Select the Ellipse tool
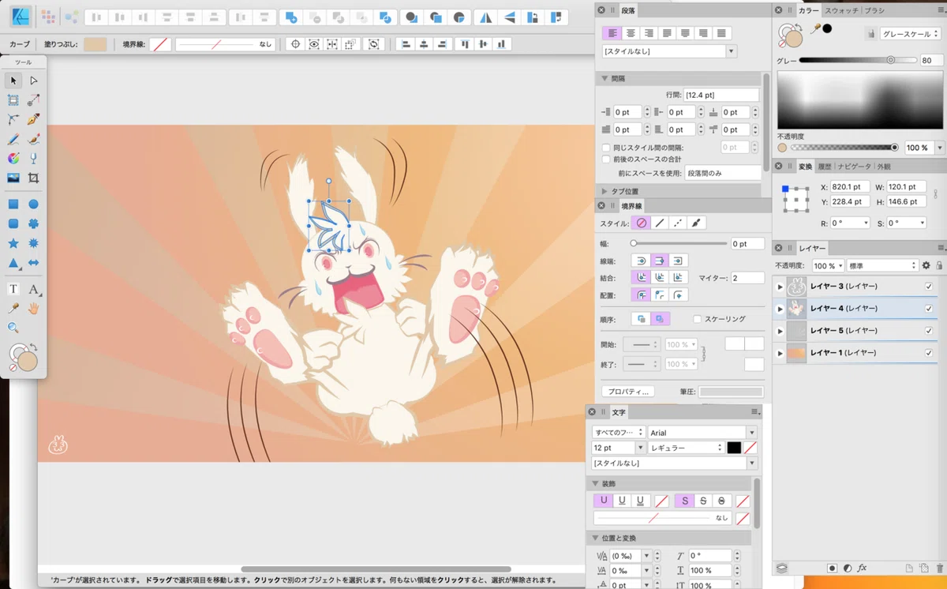Screen dimensions: 947x589 (x=34, y=204)
